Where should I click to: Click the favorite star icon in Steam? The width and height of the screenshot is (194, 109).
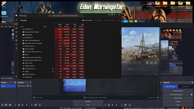click(x=156, y=63)
